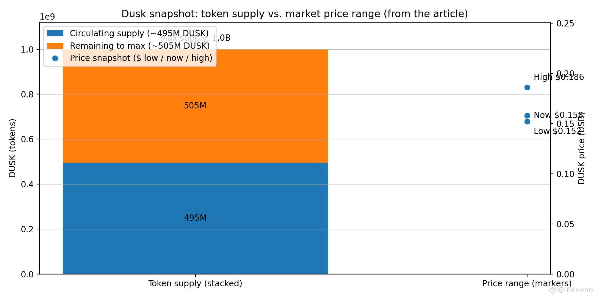Click the "Token supply (stacked)" axis label

coord(195,284)
